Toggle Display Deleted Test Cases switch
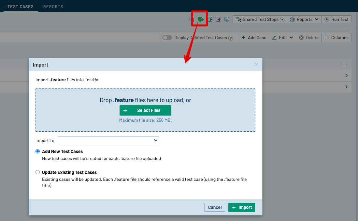The height and width of the screenshot is (221, 358). tap(167, 38)
